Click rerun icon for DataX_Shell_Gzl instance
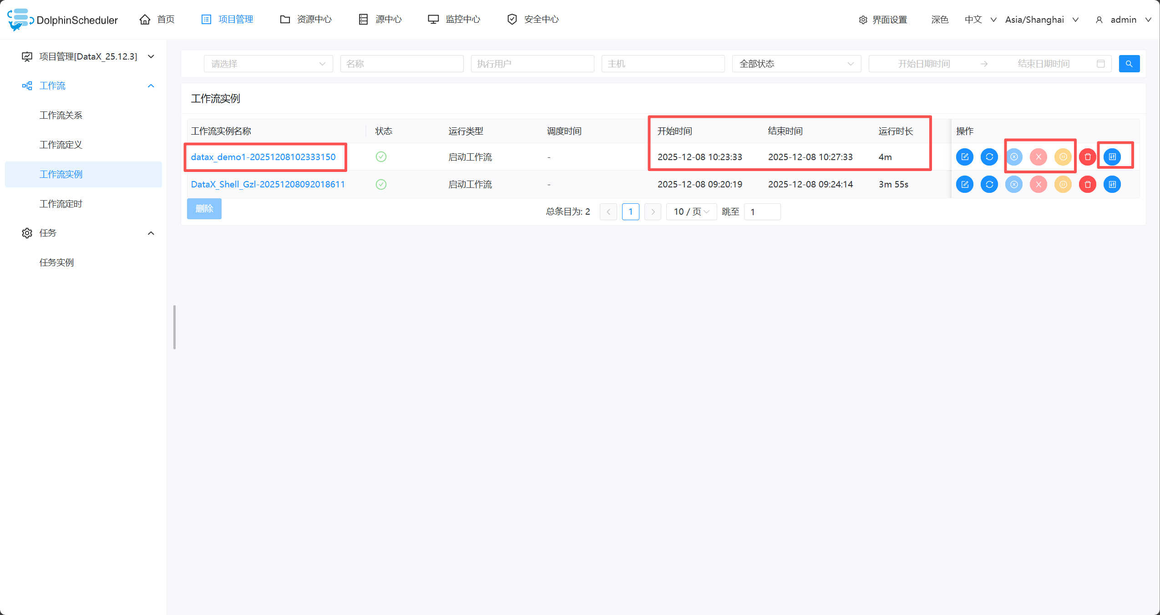The image size is (1160, 615). [x=989, y=184]
